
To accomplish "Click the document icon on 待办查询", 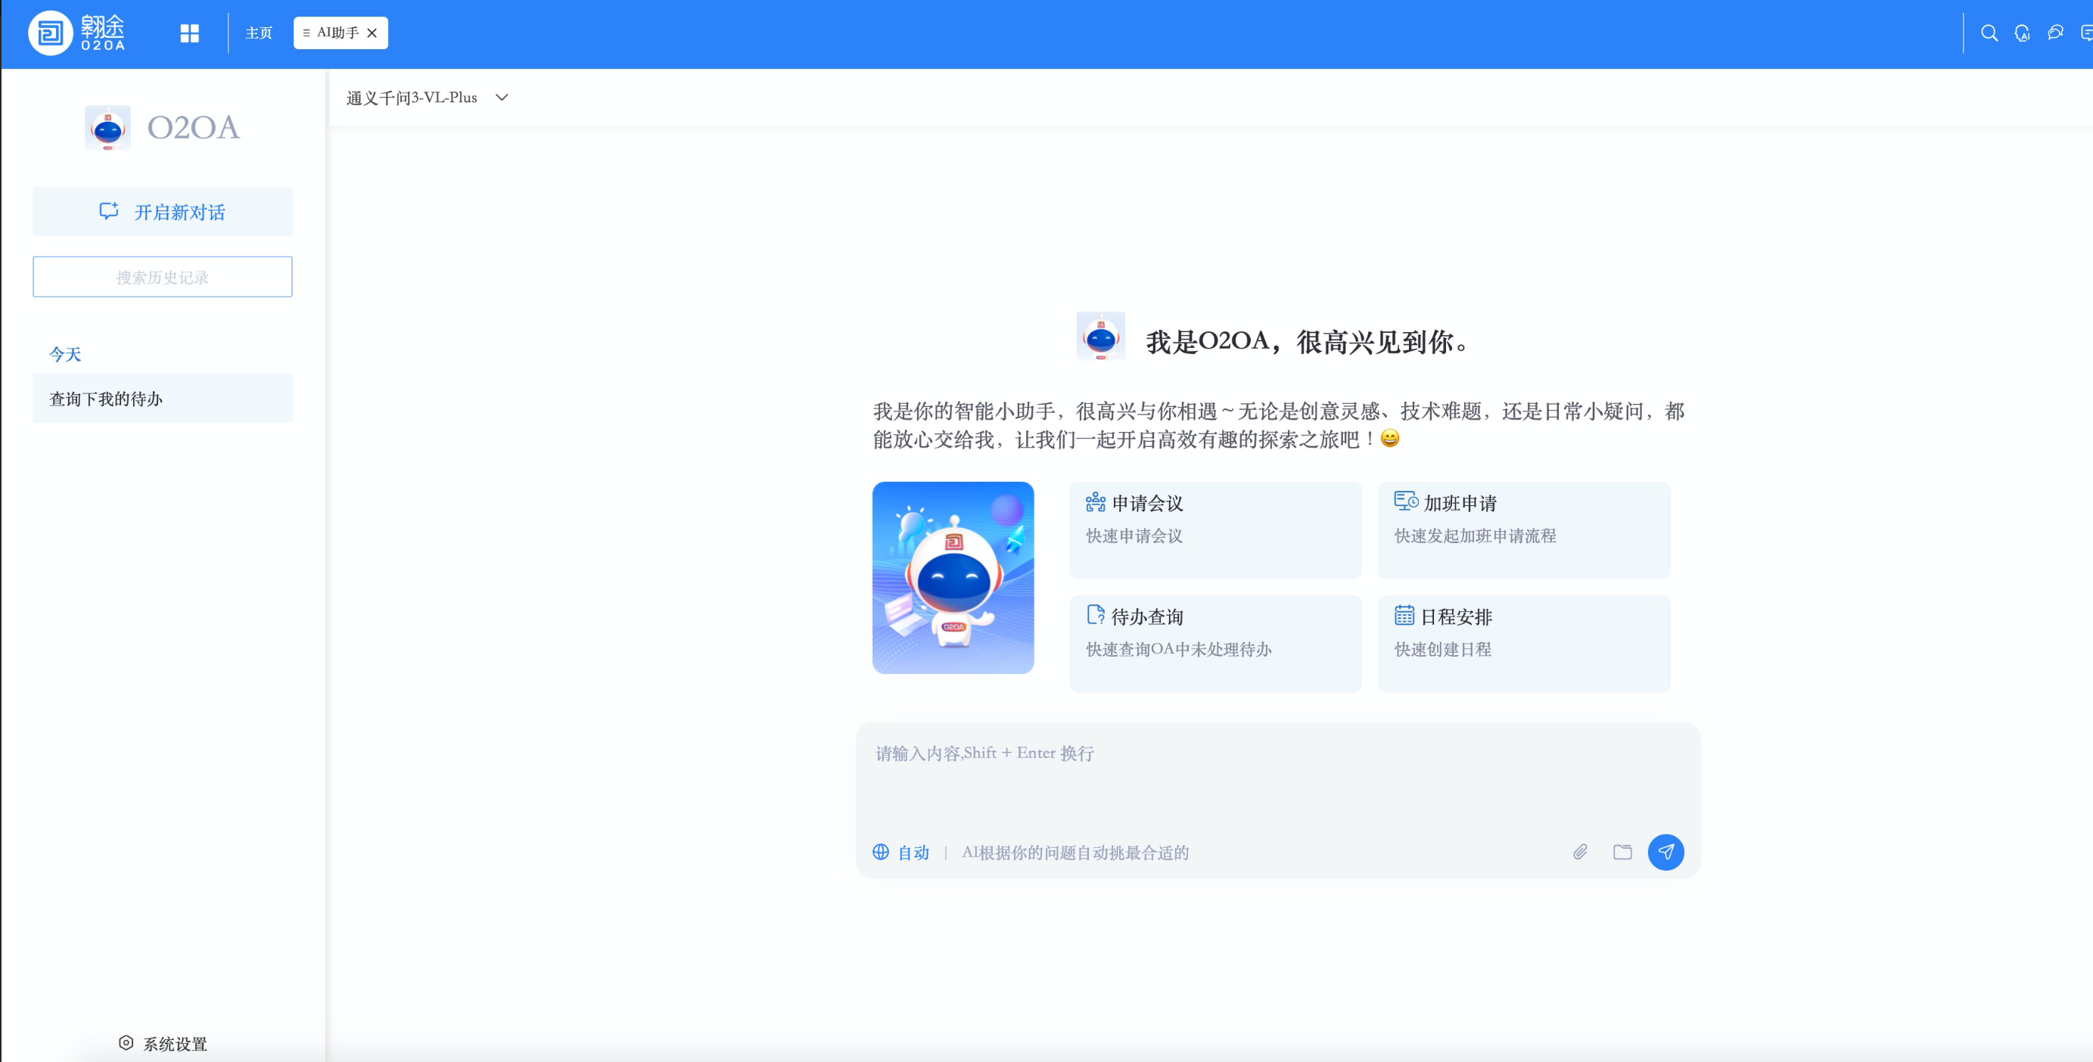I will [x=1095, y=616].
